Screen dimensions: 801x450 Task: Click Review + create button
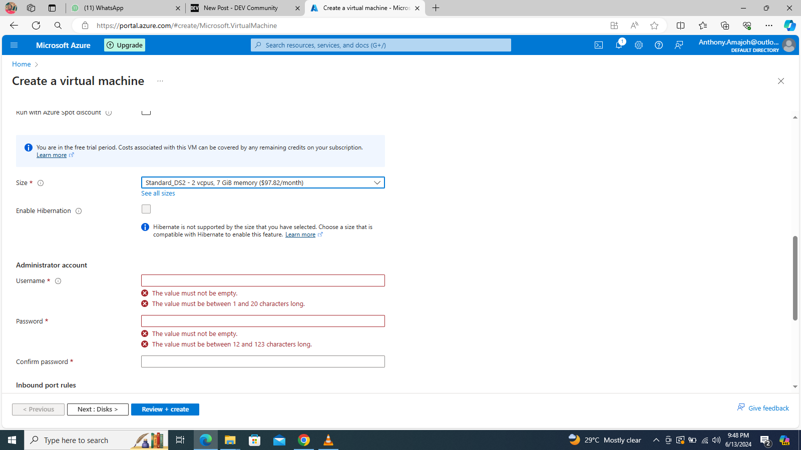[165, 409]
